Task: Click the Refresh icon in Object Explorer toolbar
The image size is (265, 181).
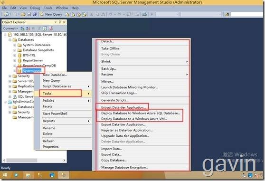Action: pos(45,29)
